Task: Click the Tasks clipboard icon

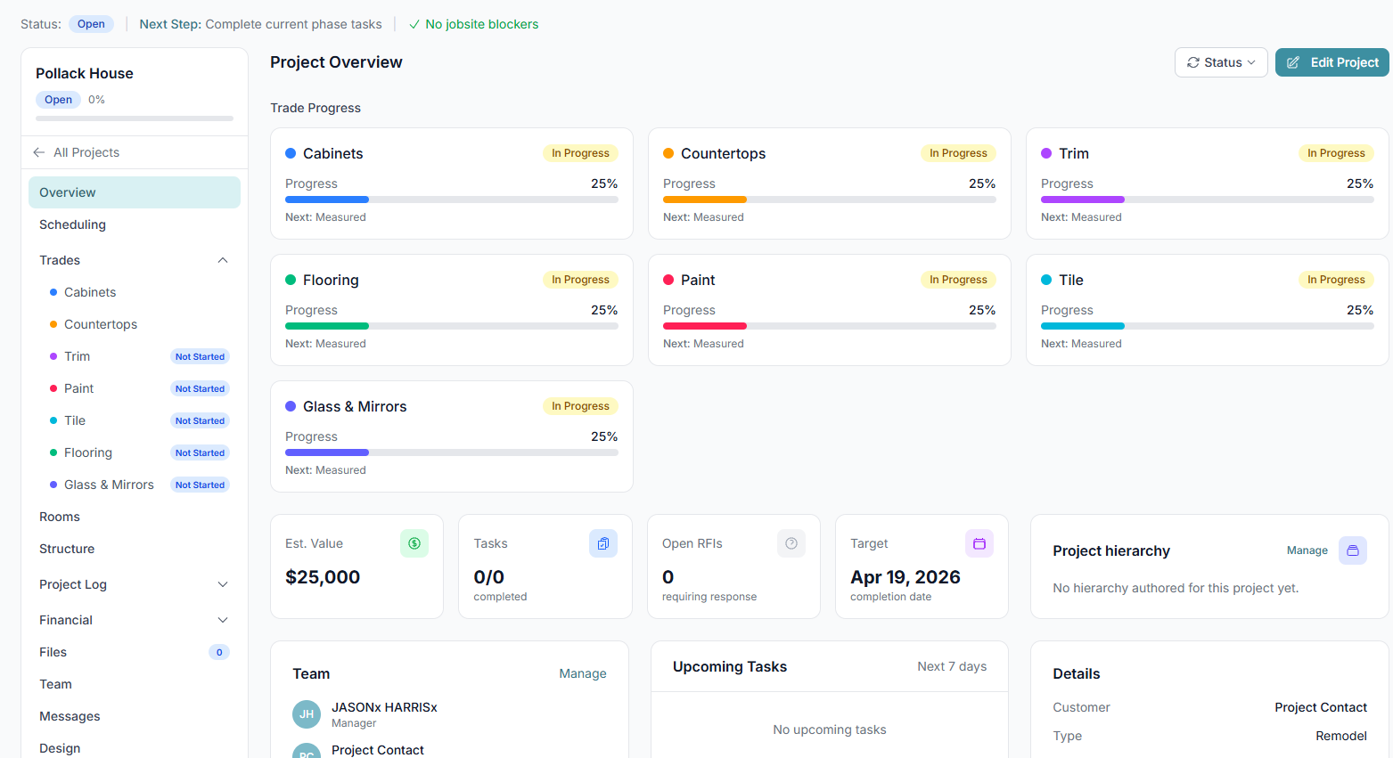Action: coord(603,543)
